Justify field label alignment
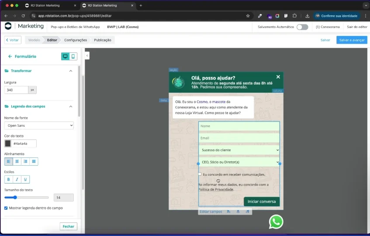Viewport: 370px width, 236px height. (x=34, y=161)
